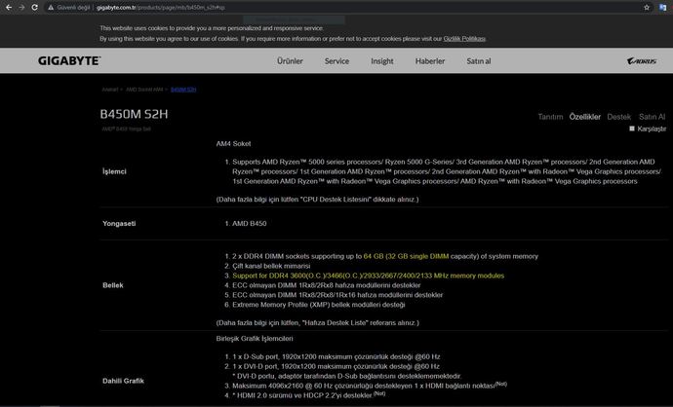Switch to the Destek tab
This screenshot has width=673, height=407.
619,117
